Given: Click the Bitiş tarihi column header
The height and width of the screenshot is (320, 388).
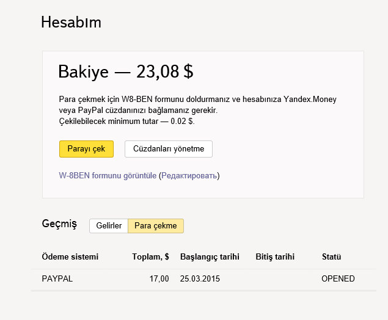Looking at the screenshot, I should coord(274,256).
